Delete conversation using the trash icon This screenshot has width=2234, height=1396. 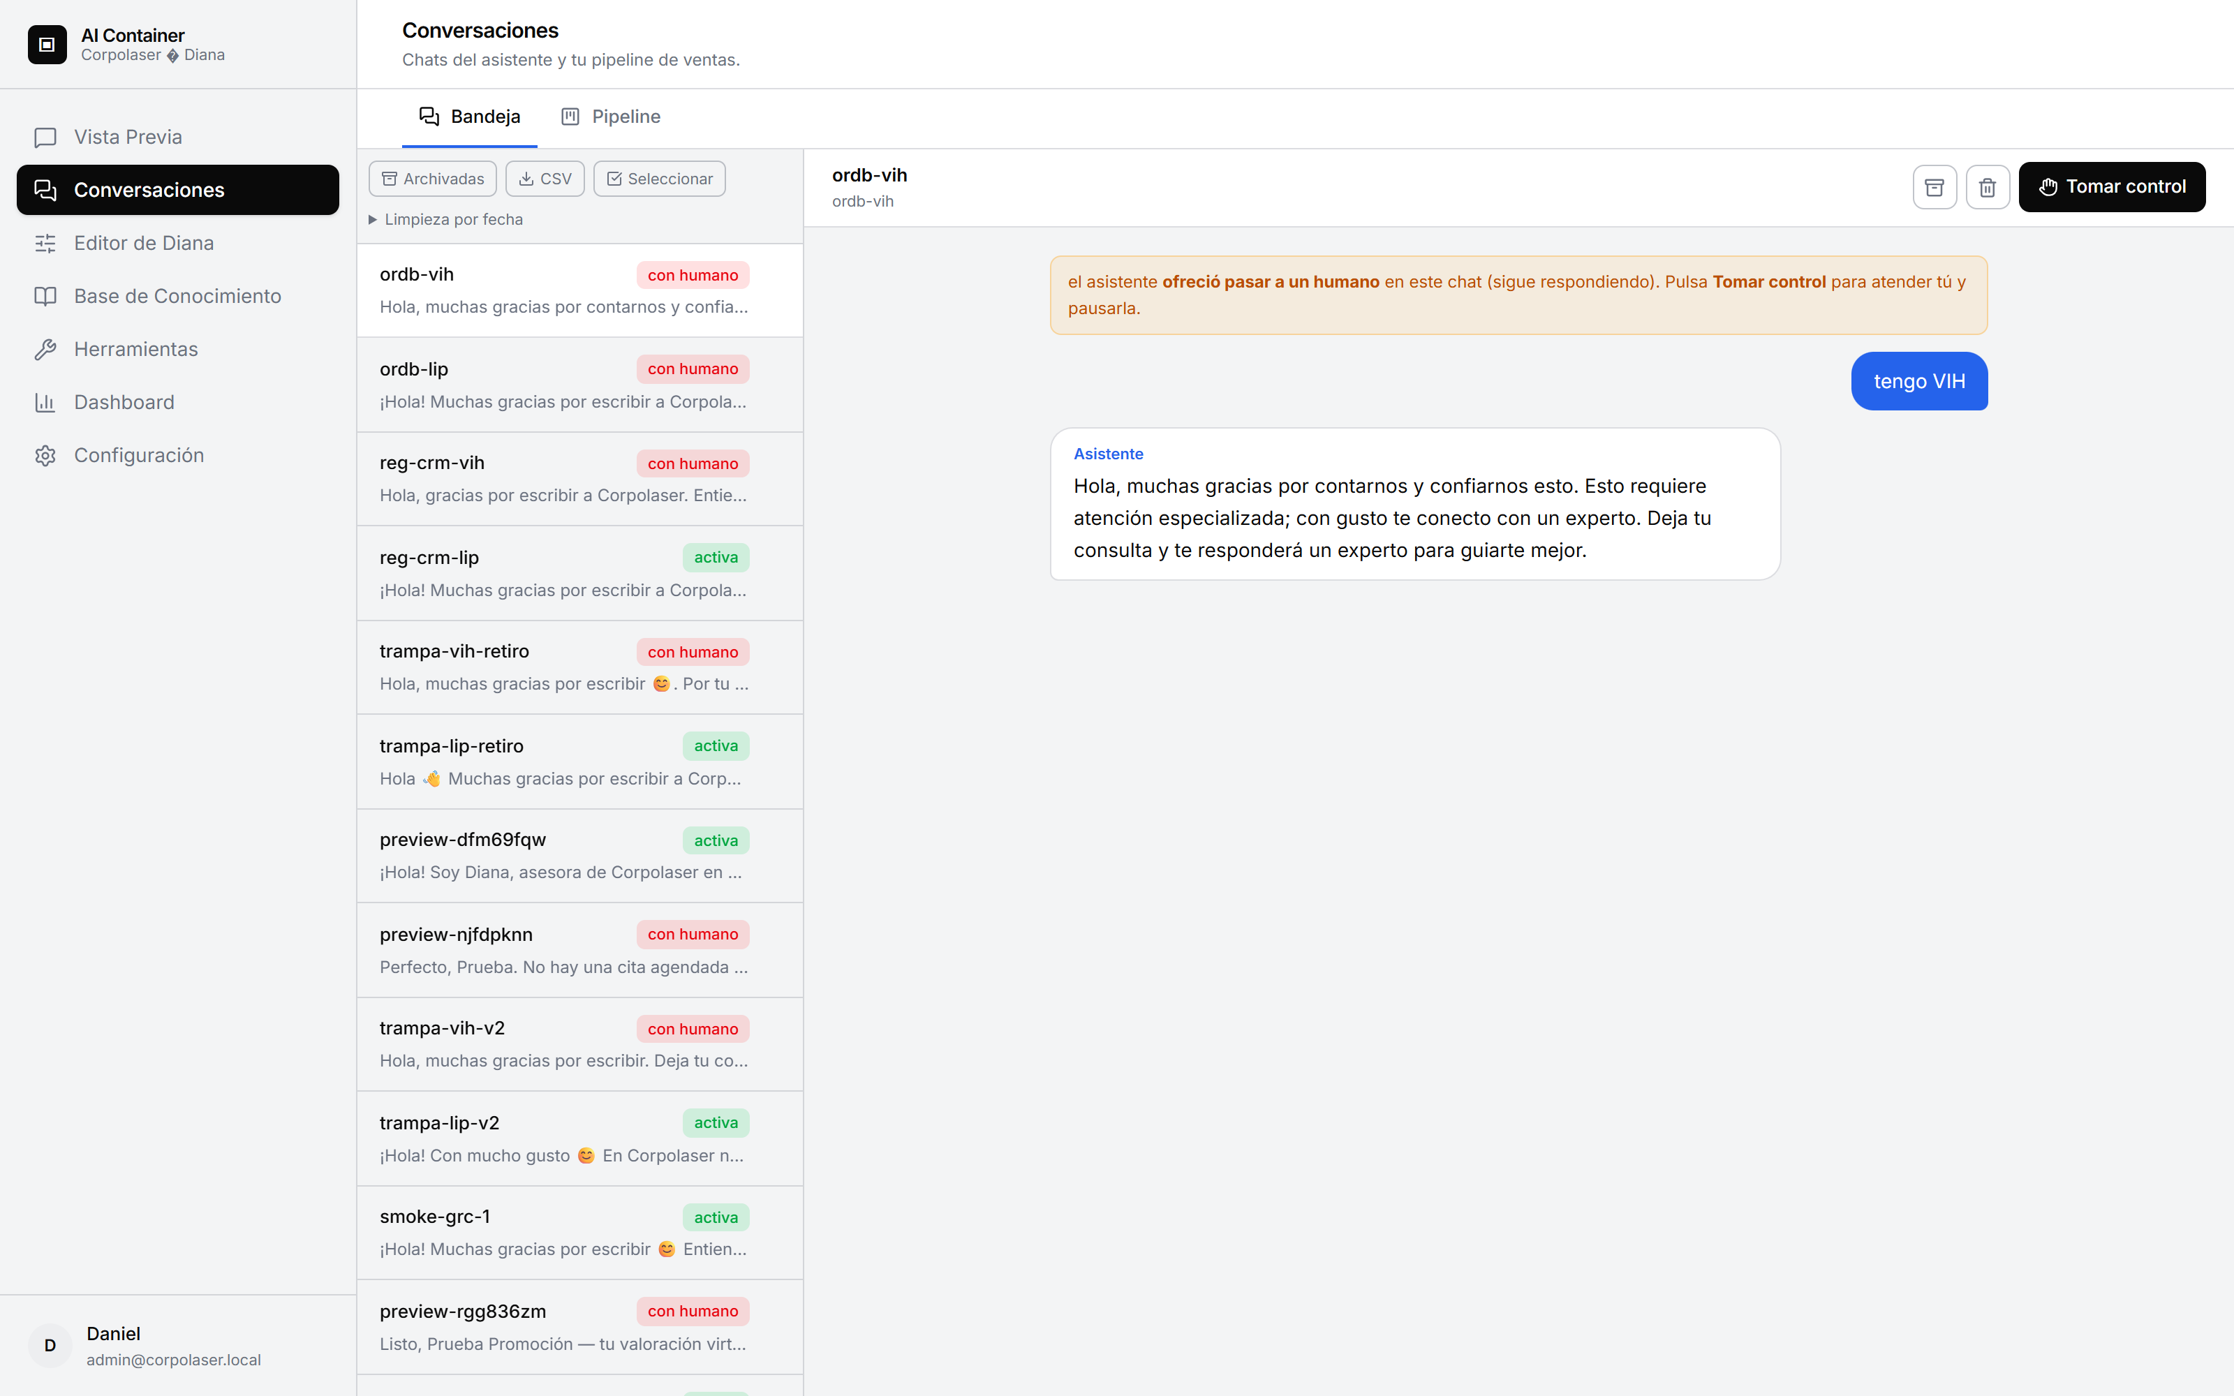(x=1988, y=188)
